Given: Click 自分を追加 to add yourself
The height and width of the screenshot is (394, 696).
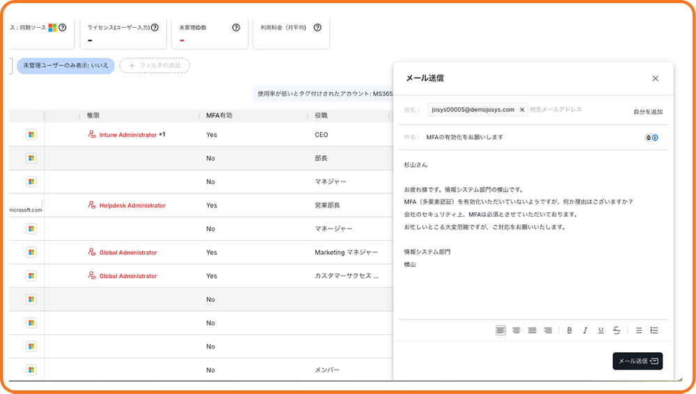Looking at the screenshot, I should point(647,112).
